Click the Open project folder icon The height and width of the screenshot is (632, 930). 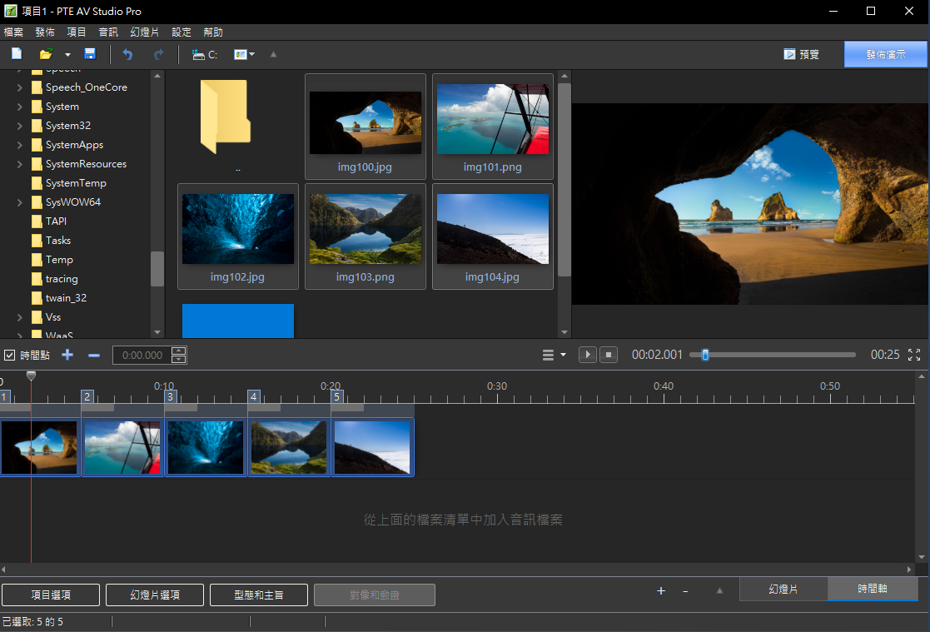coord(46,54)
